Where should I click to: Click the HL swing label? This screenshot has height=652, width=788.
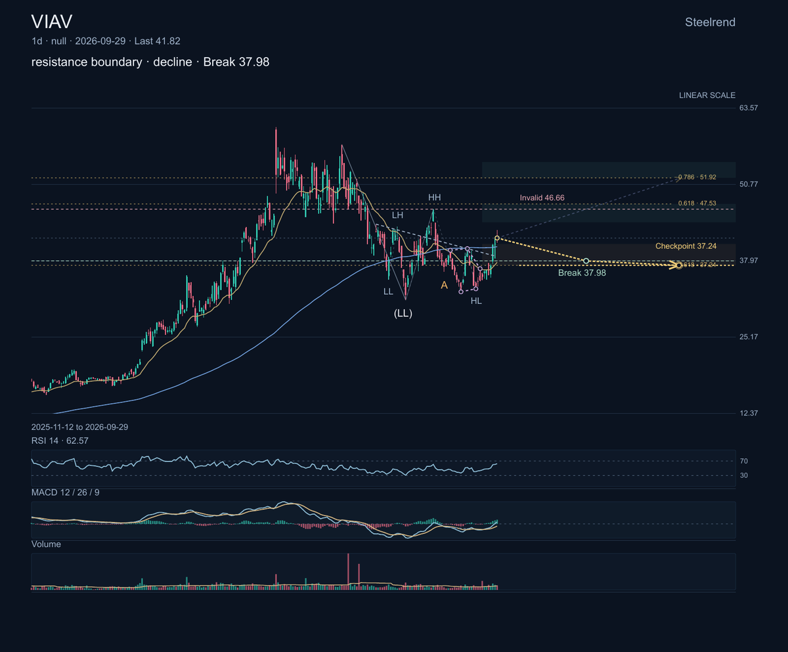tap(476, 301)
